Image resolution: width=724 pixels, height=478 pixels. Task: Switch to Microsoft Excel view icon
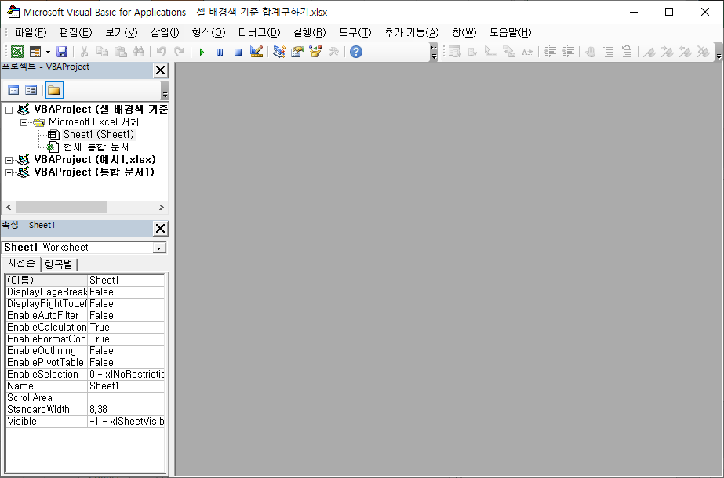[x=17, y=52]
